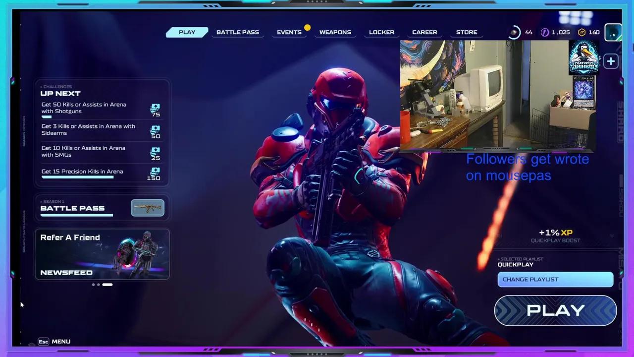
Task: Click the circular progress currency icon showing 44
Action: point(514,32)
